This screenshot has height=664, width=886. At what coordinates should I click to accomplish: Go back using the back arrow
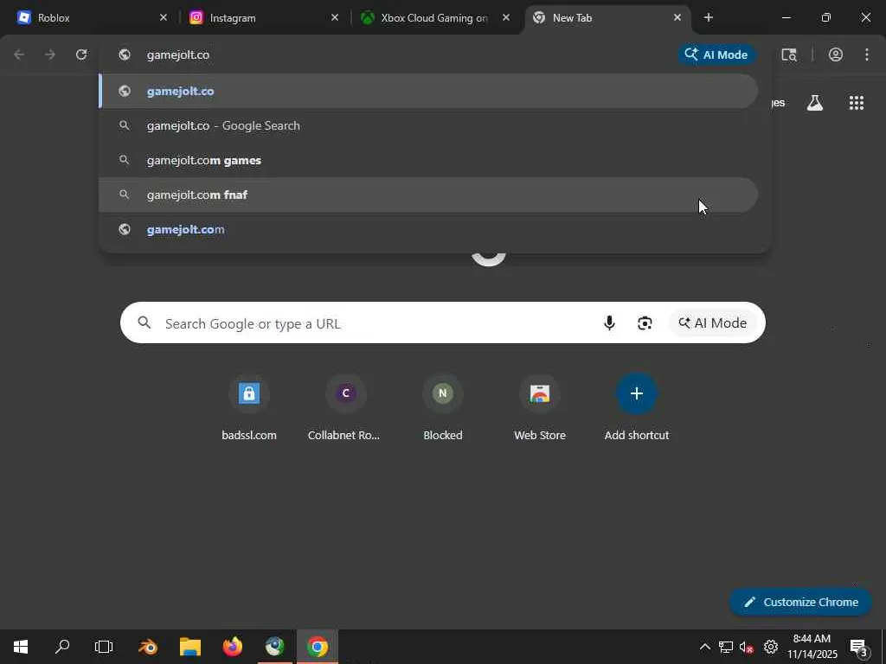pyautogui.click(x=19, y=54)
